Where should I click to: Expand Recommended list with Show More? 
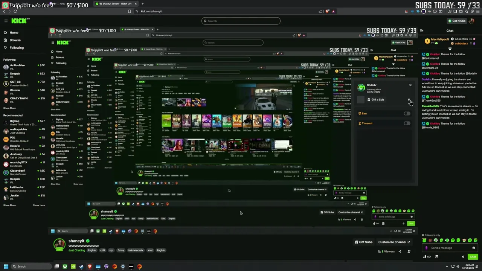click(x=9, y=205)
